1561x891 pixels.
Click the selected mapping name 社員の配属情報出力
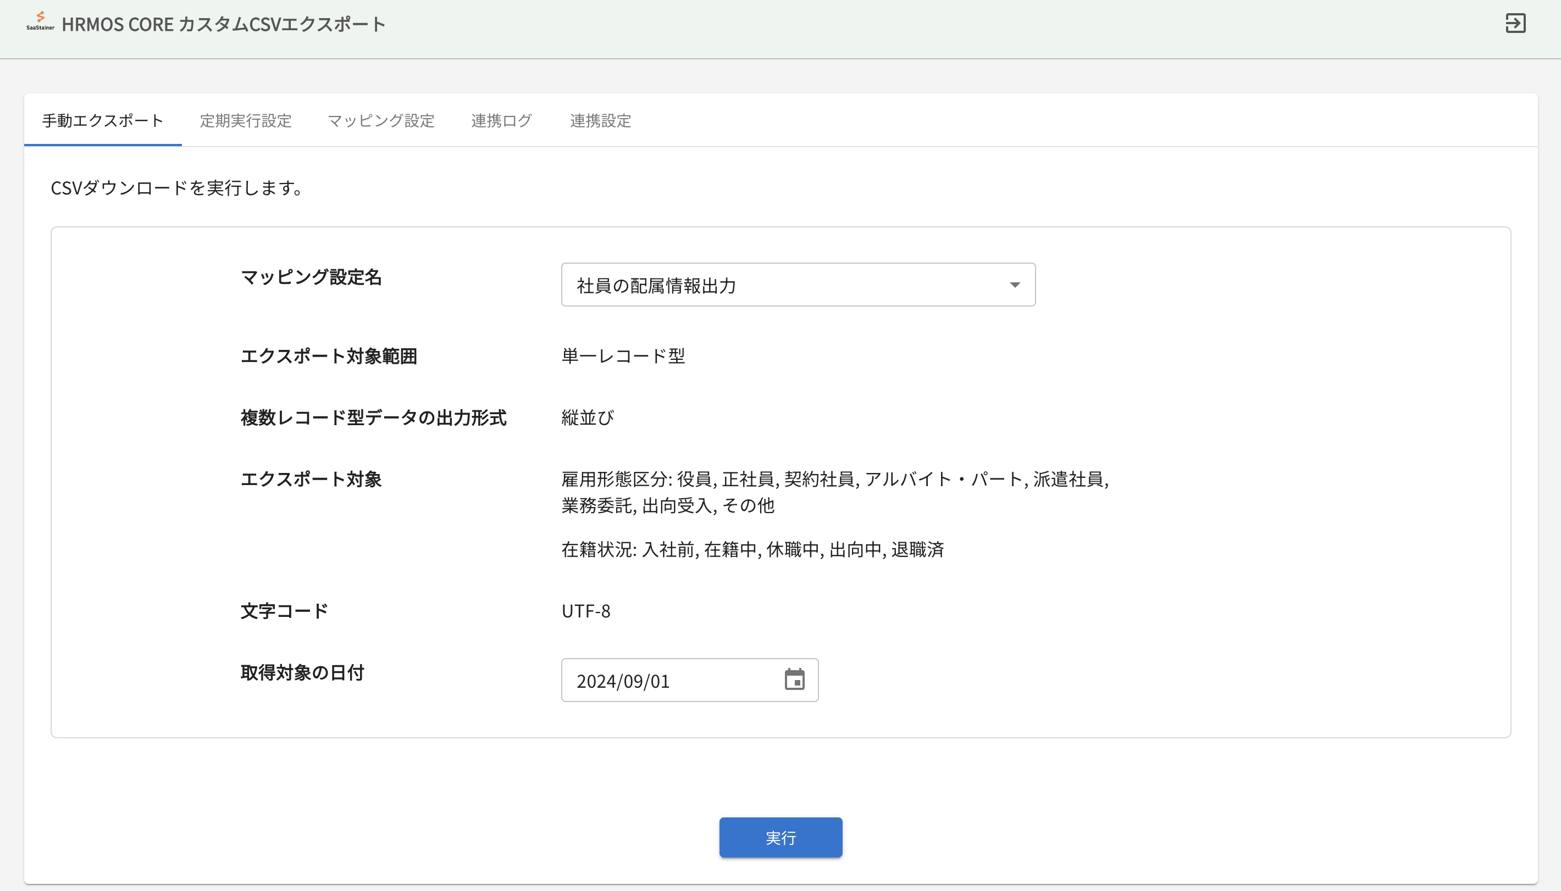tap(656, 284)
